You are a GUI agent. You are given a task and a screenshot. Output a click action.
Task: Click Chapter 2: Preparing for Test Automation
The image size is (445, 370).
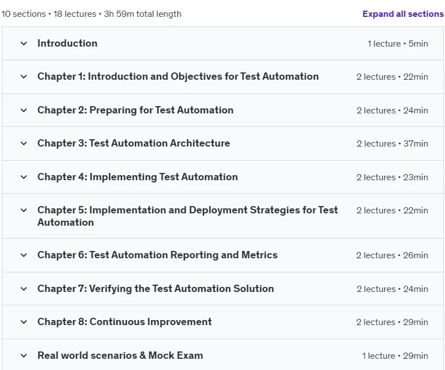pyautogui.click(x=135, y=110)
